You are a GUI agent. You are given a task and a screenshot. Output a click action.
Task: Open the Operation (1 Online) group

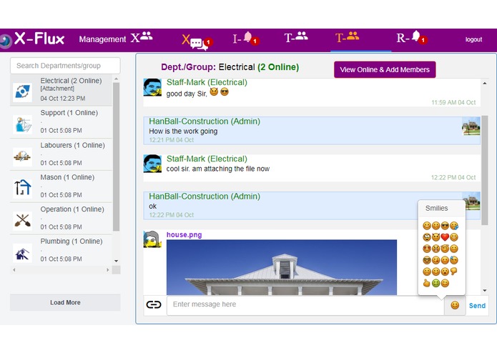[x=61, y=218]
